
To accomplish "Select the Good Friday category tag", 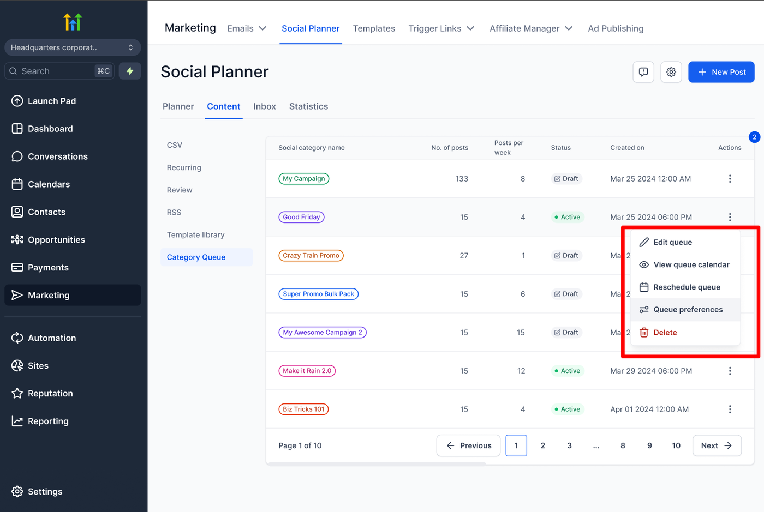I will tap(301, 217).
